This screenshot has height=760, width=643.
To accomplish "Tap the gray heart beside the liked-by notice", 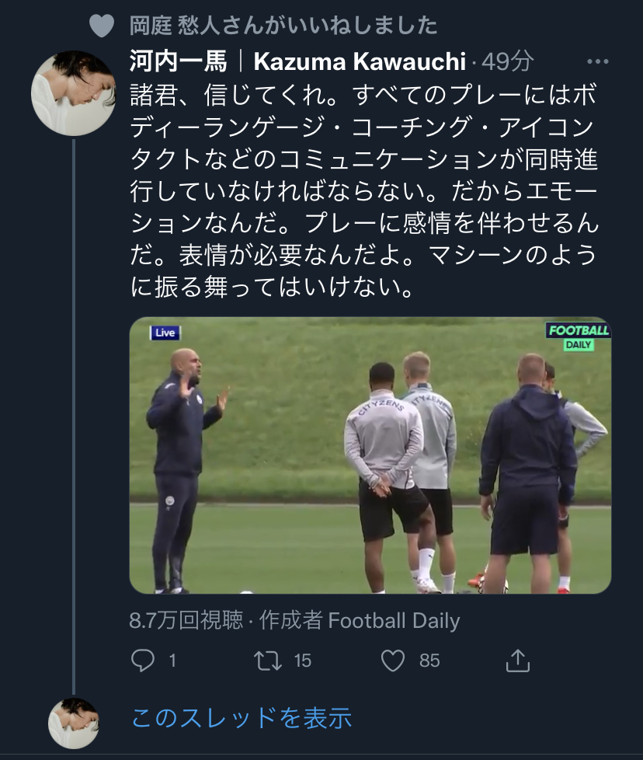I will (102, 26).
